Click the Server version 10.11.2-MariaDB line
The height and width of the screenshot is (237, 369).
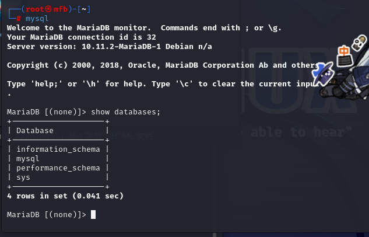[110, 47]
